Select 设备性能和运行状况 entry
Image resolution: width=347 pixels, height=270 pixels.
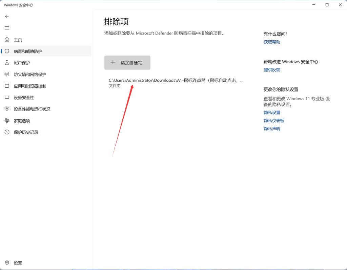pos(46,109)
